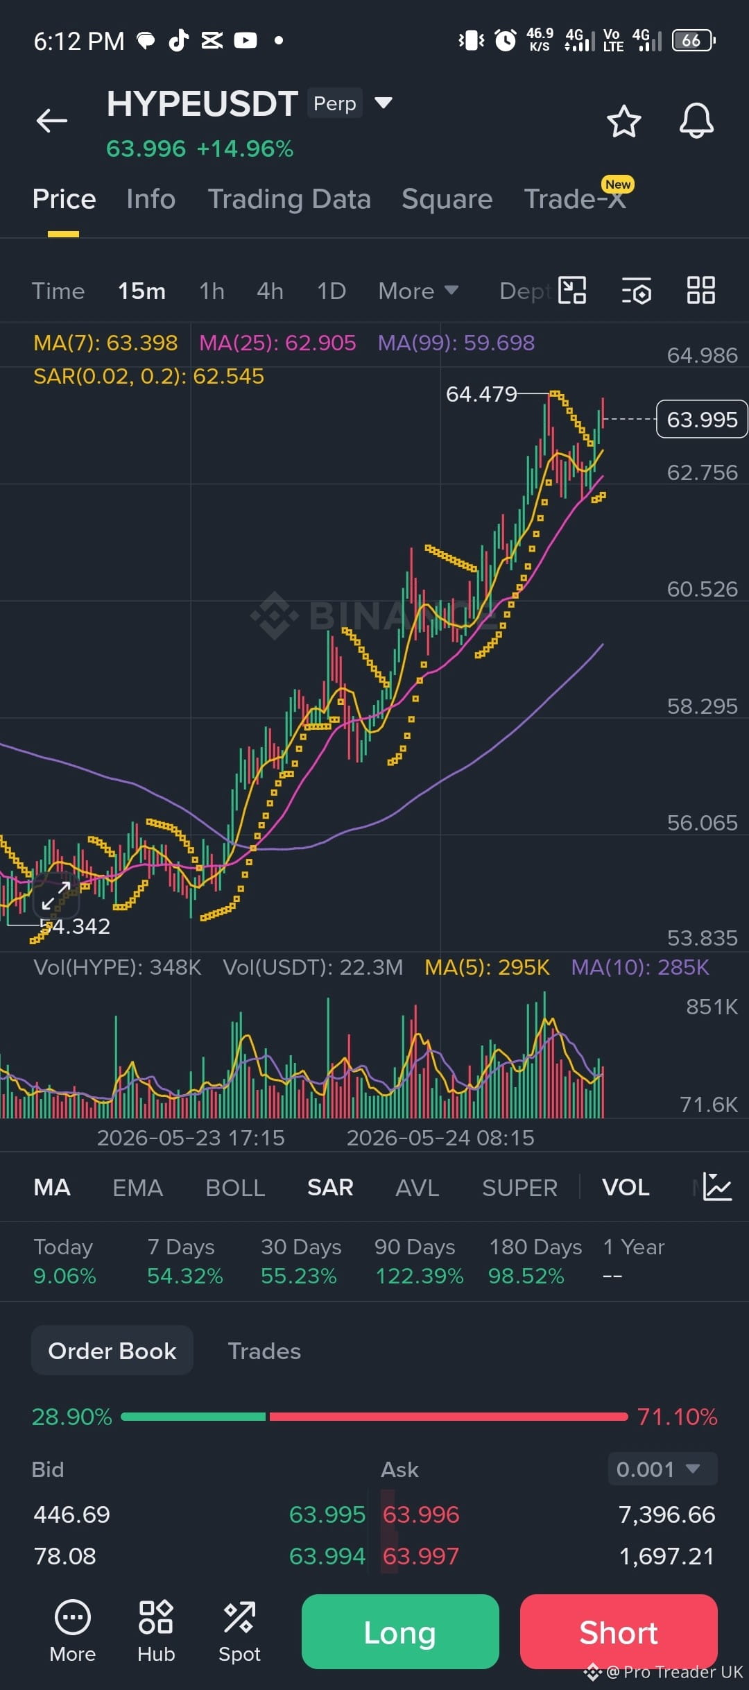Tap bid/ask ratio bar

coord(374,1417)
